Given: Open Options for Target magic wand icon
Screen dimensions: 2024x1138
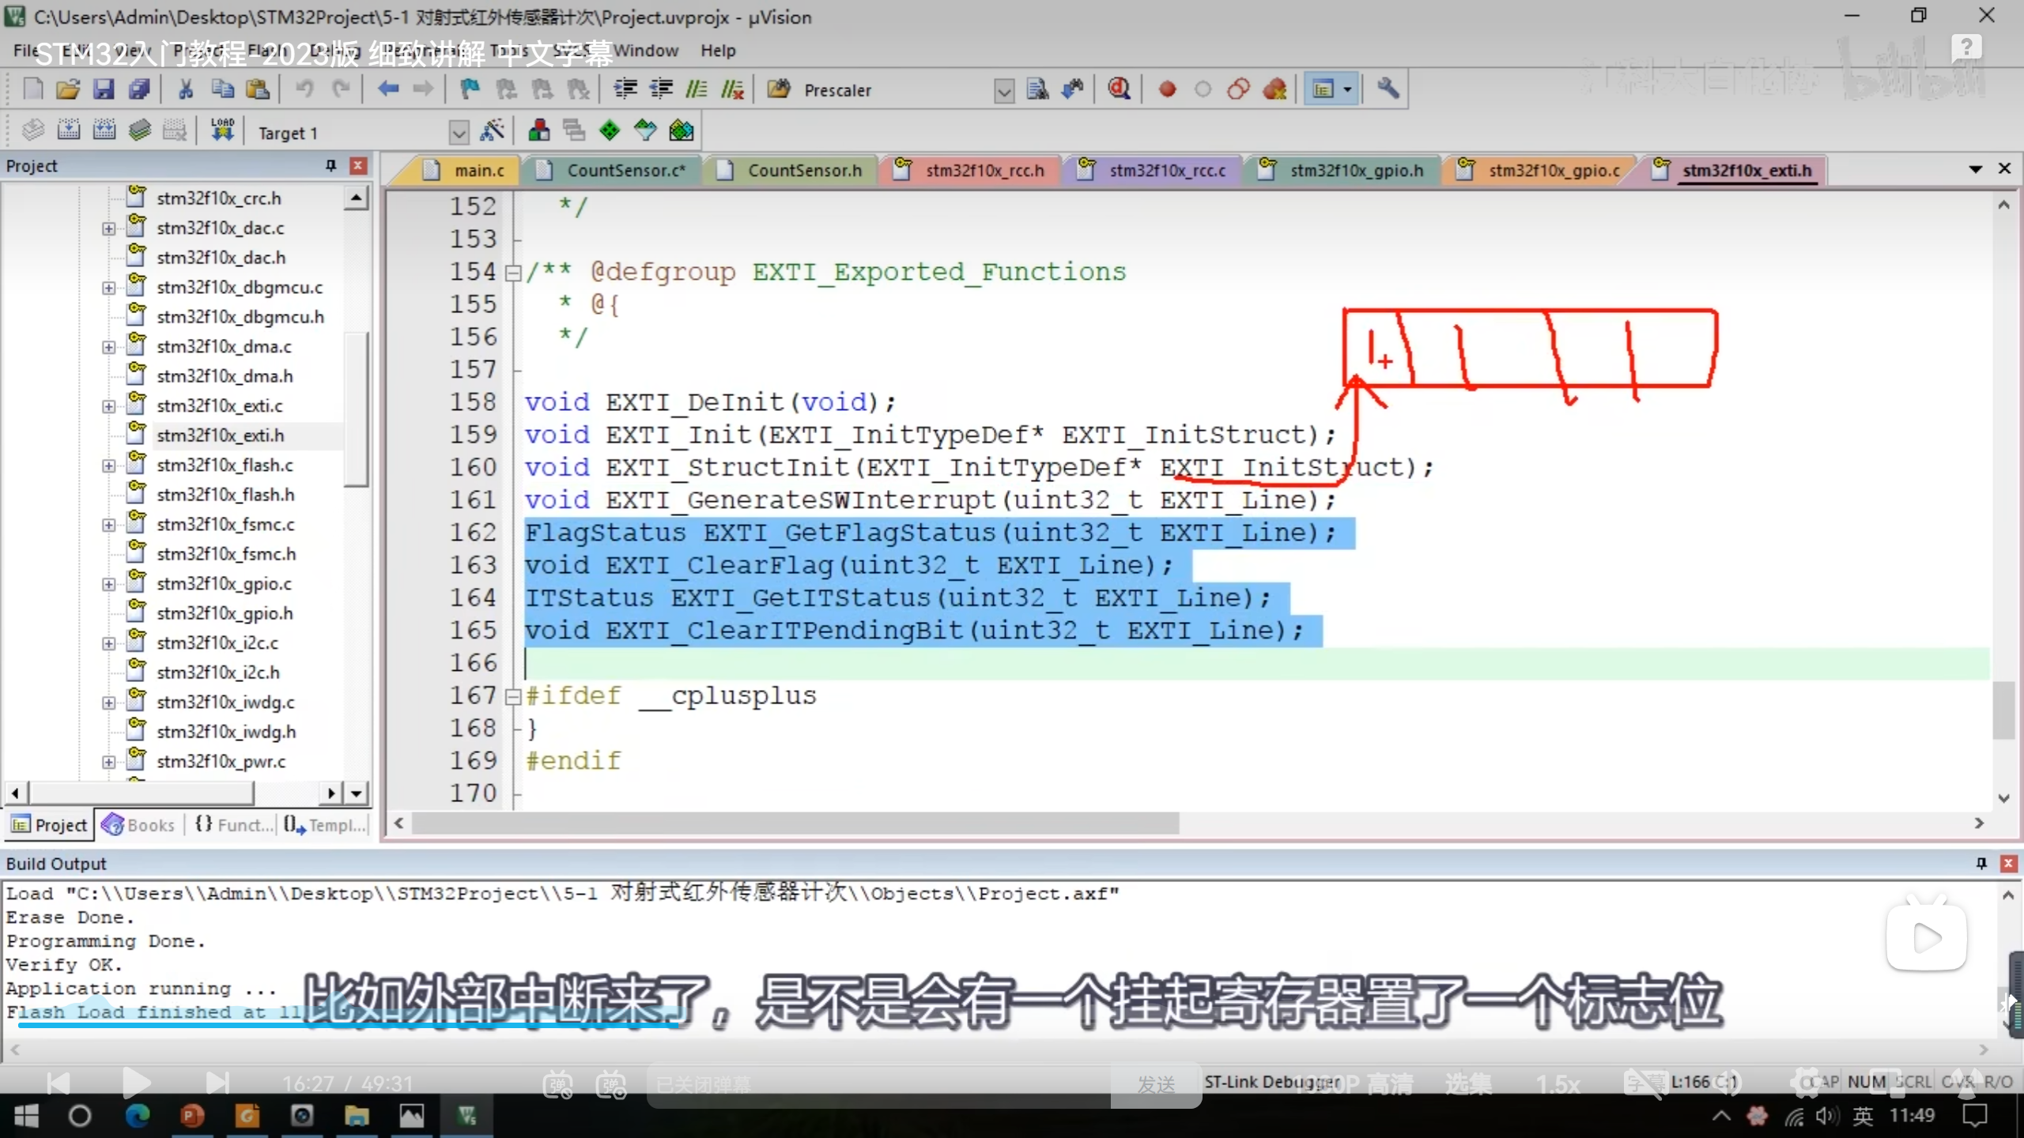Looking at the screenshot, I should 492,130.
